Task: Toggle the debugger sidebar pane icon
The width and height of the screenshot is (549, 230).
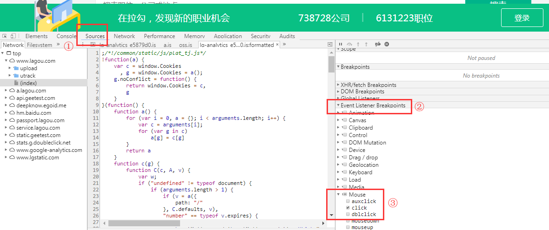Action: point(330,45)
